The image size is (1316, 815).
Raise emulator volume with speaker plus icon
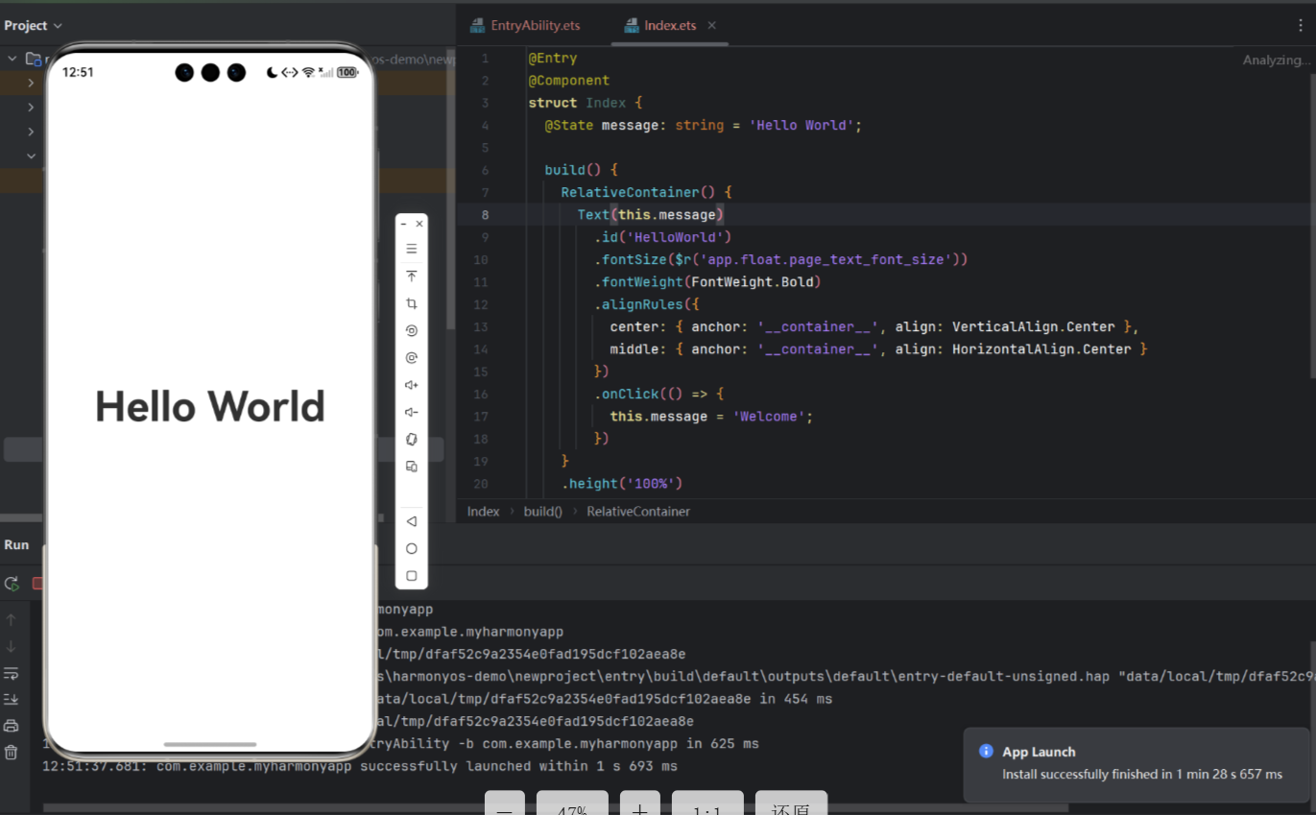tap(412, 385)
